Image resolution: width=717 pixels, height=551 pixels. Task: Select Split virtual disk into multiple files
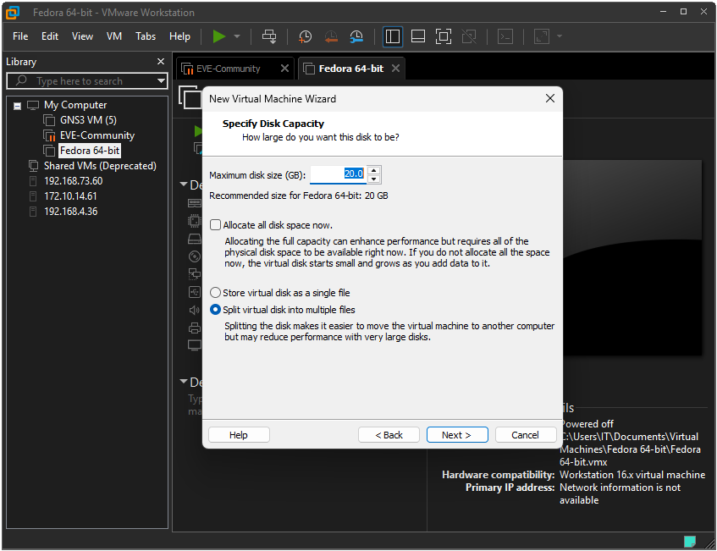point(215,310)
